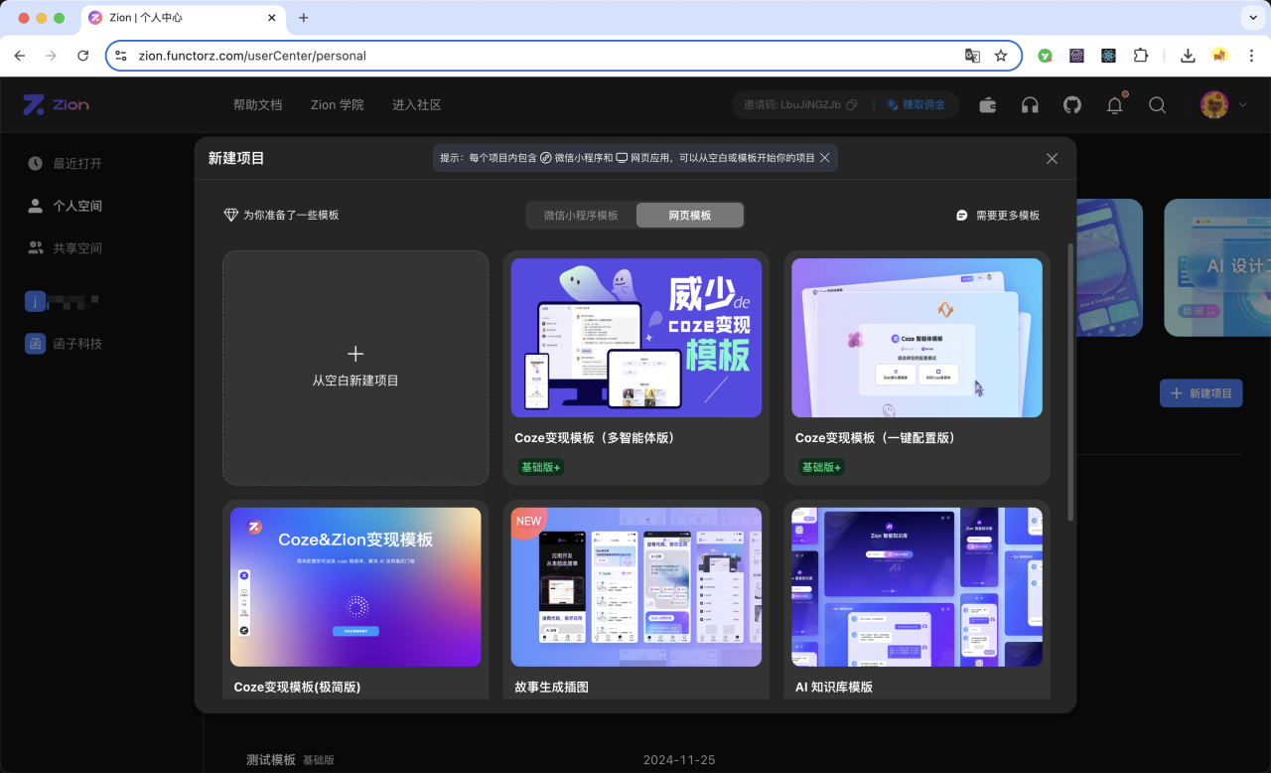Open the GitHub icon link

point(1072,105)
